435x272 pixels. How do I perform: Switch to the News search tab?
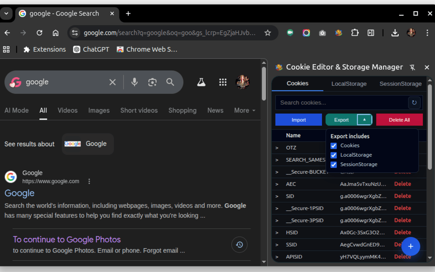tap(215, 111)
